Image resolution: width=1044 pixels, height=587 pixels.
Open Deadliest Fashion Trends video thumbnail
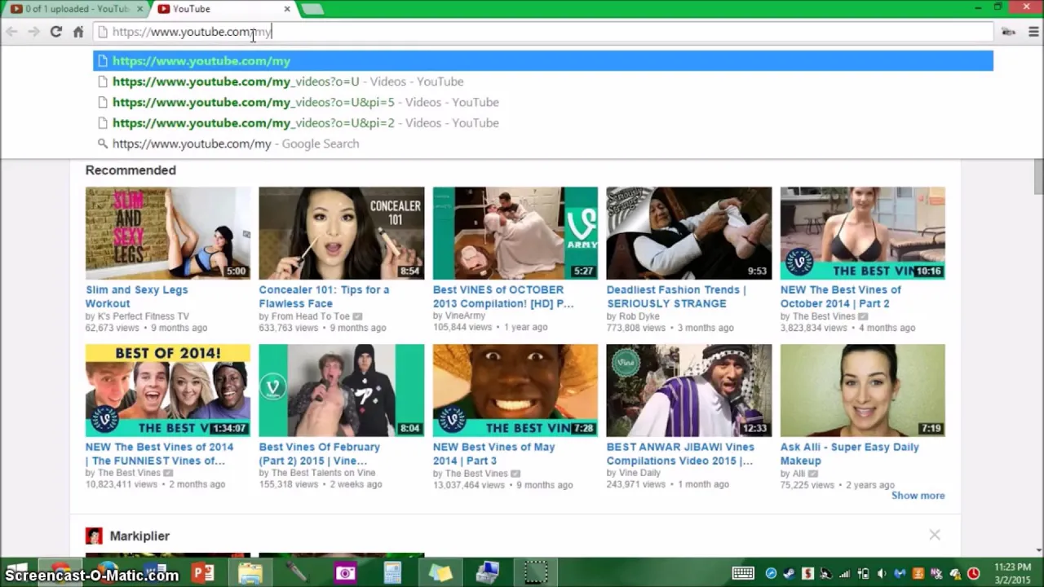pos(689,233)
